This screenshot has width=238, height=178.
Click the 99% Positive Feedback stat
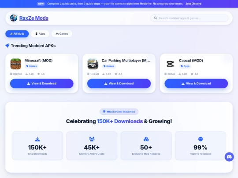(x=201, y=146)
